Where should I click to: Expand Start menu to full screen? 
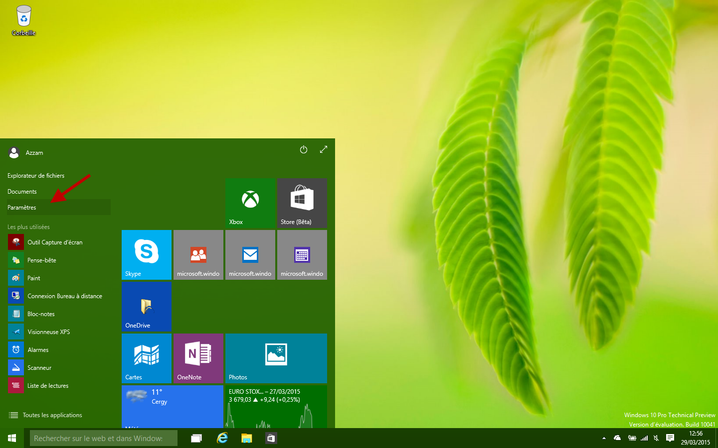coord(324,149)
